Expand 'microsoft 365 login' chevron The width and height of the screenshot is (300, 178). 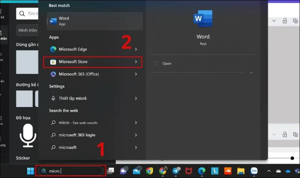click(x=136, y=135)
